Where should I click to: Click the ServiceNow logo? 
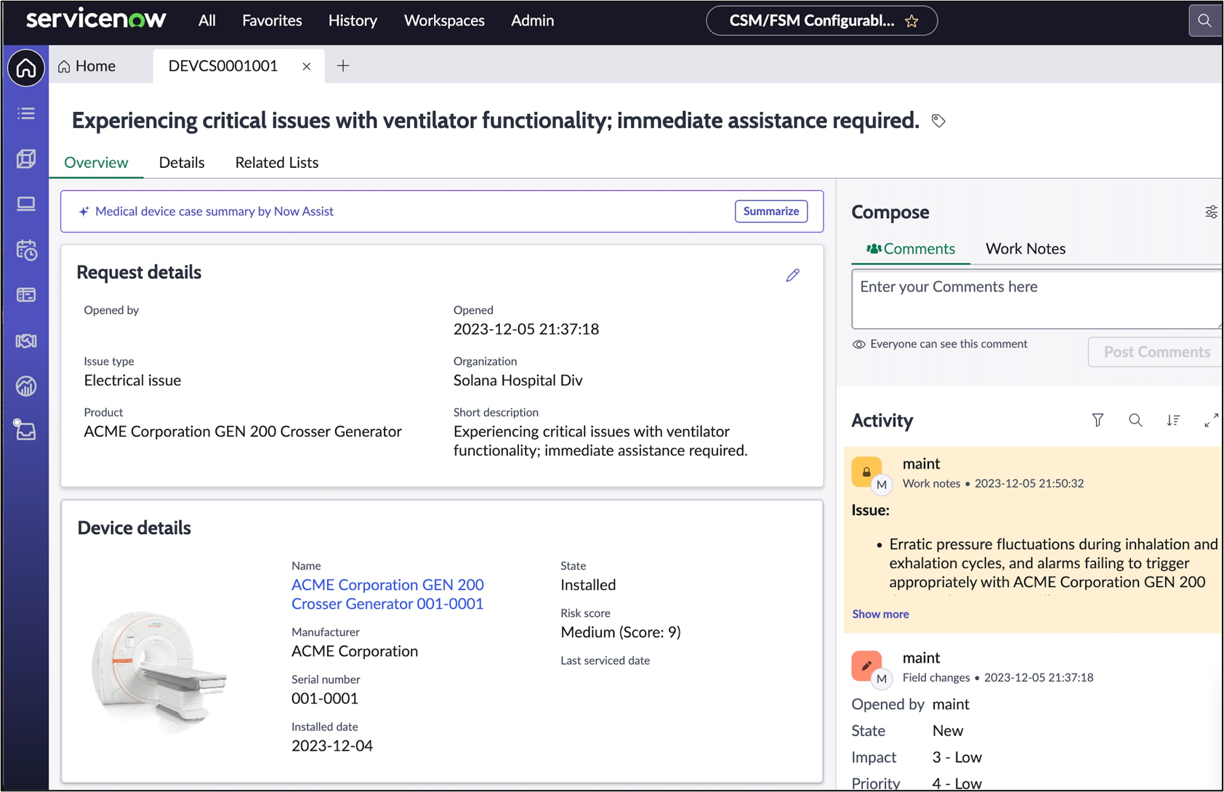tap(97, 20)
